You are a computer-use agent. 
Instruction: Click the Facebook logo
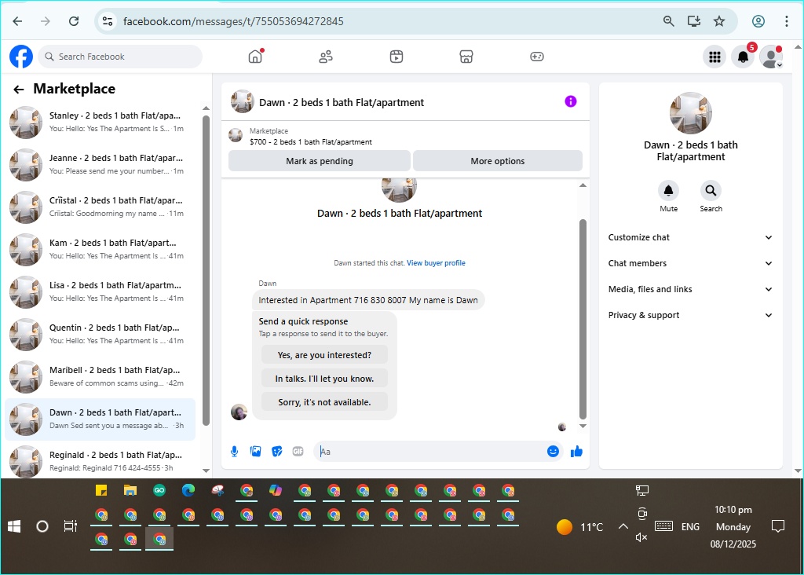click(21, 57)
